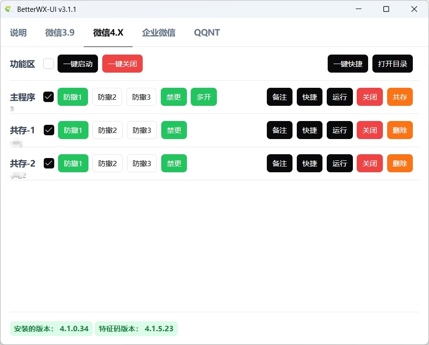The width and height of the screenshot is (429, 345).
Task: Delete 共存-2 using the 删除 button
Action: 400,163
